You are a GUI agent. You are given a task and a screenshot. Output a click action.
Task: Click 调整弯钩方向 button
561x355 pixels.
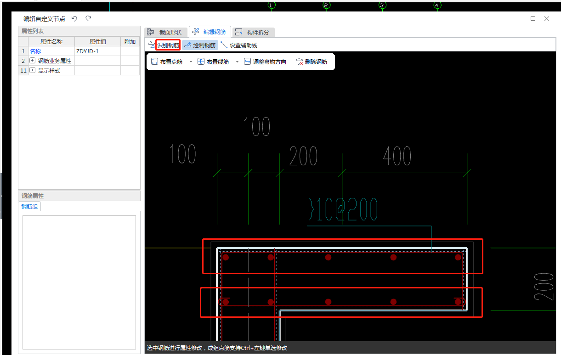pyautogui.click(x=265, y=62)
